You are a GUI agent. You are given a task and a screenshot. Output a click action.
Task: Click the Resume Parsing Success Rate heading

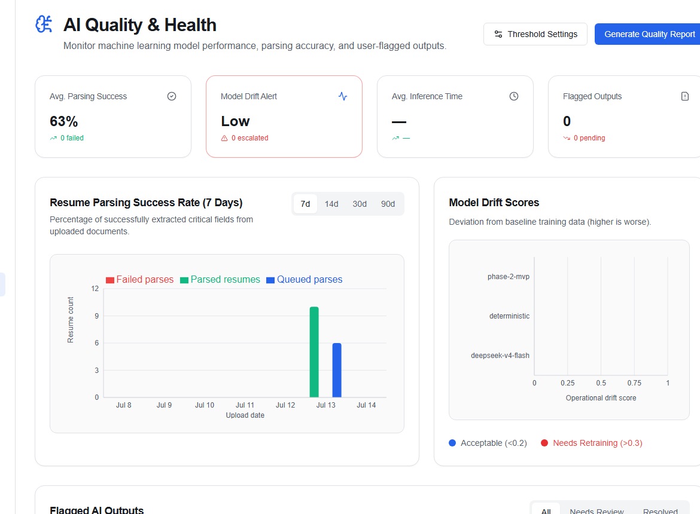pyautogui.click(x=146, y=203)
